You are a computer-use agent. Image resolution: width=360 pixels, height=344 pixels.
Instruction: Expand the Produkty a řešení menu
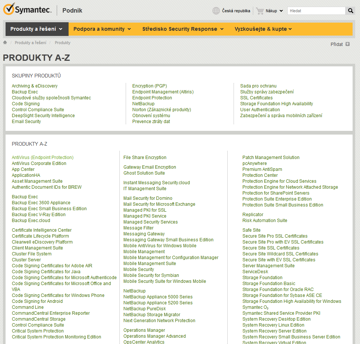[x=37, y=29]
